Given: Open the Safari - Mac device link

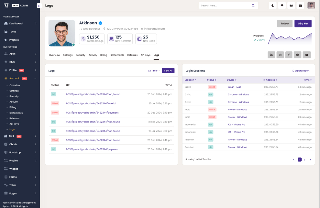Looking at the screenshot, I should click(x=235, y=87).
